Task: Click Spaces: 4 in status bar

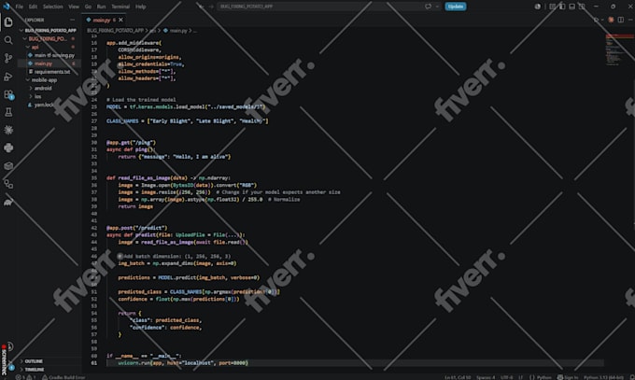Action: [486, 377]
